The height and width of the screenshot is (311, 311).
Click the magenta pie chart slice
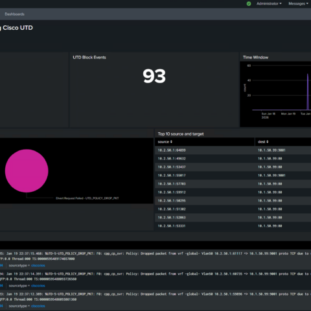[27, 171]
